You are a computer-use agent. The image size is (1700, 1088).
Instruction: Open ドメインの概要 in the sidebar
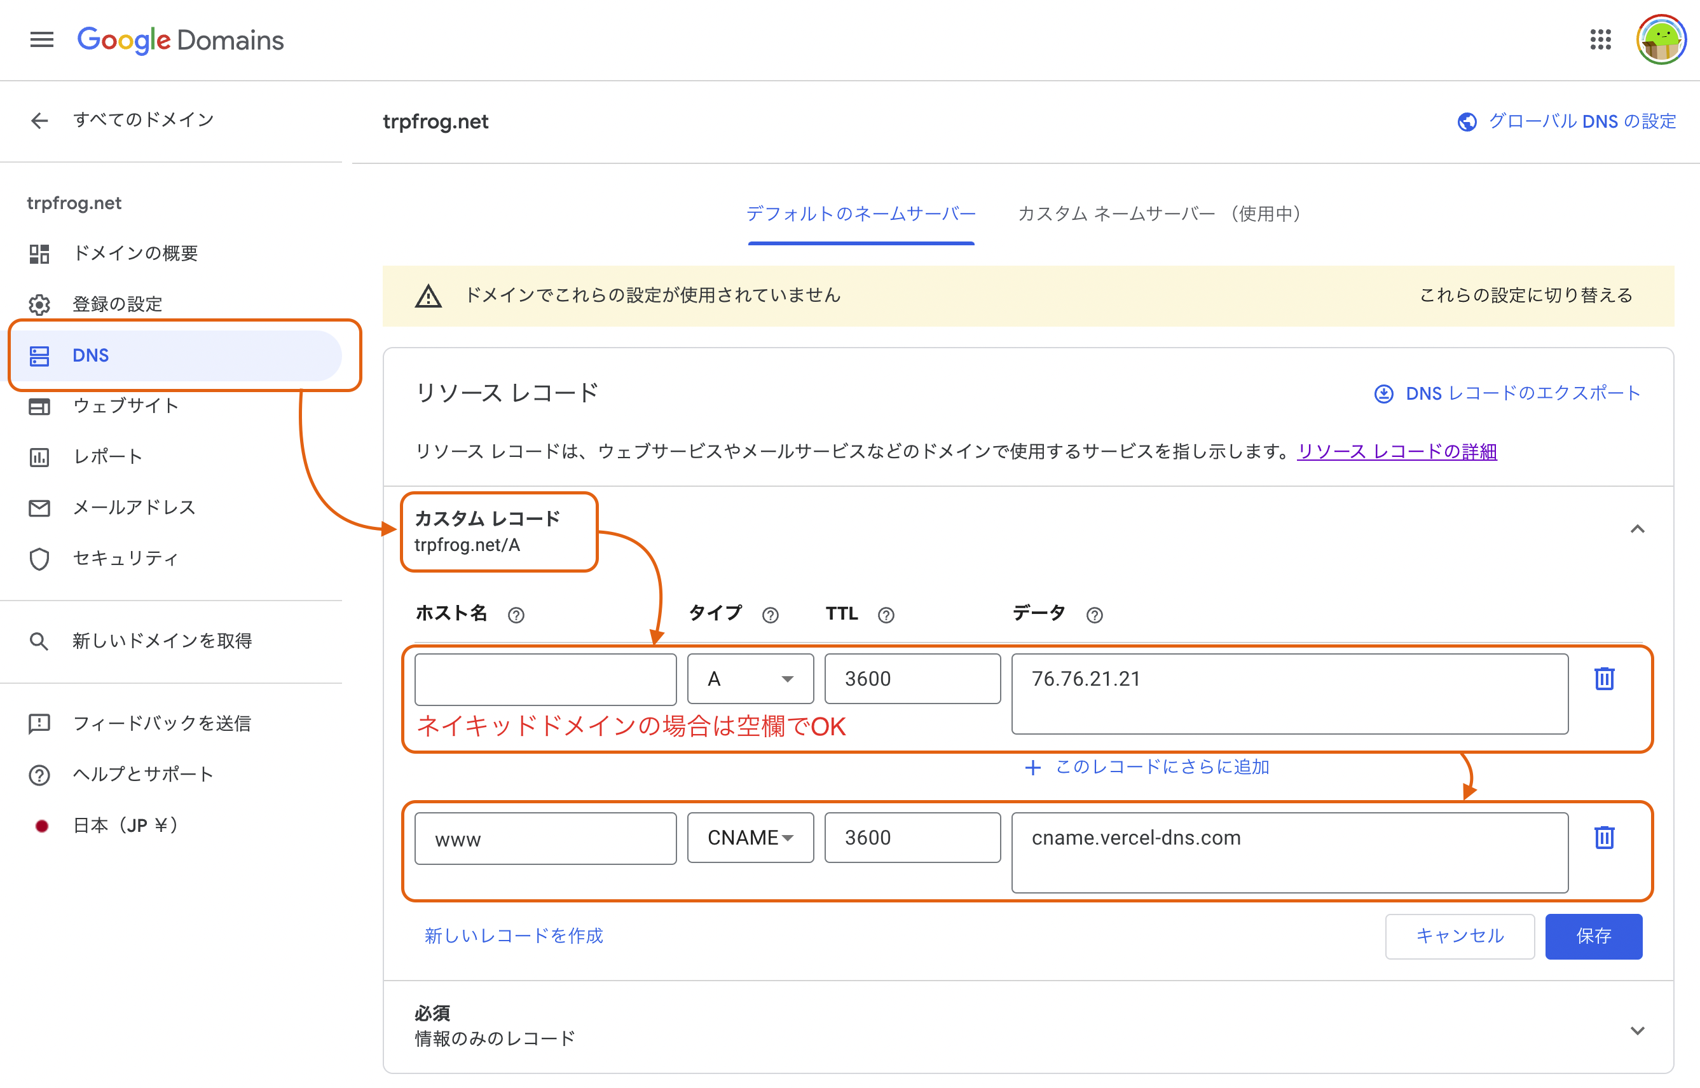point(134,253)
